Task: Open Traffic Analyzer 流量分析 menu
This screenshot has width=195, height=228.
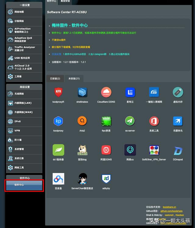Action: (x=24, y=49)
